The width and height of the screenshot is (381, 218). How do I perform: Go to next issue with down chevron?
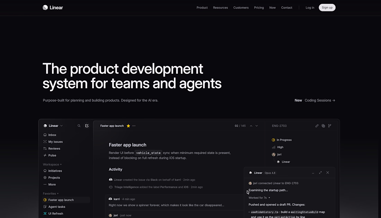(257, 126)
